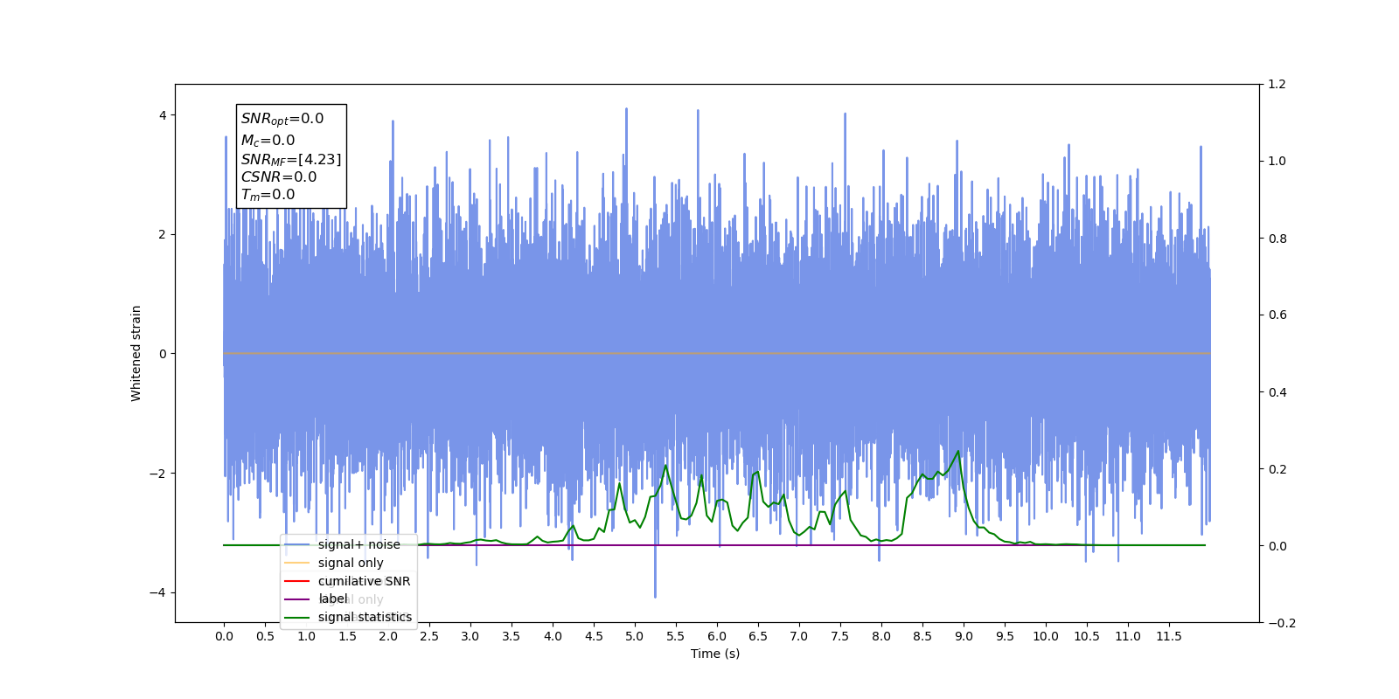The height and width of the screenshot is (699, 1399).
Task: Click the 5.0 tick on the time axis
Action: coord(635,636)
